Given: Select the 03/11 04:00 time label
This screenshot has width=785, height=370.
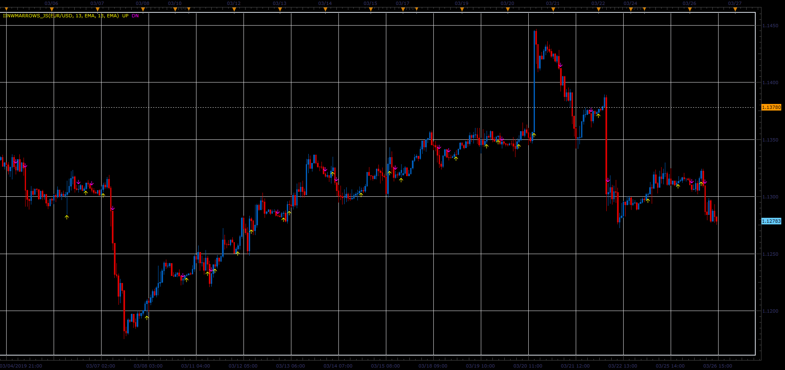Looking at the screenshot, I should (196, 366).
